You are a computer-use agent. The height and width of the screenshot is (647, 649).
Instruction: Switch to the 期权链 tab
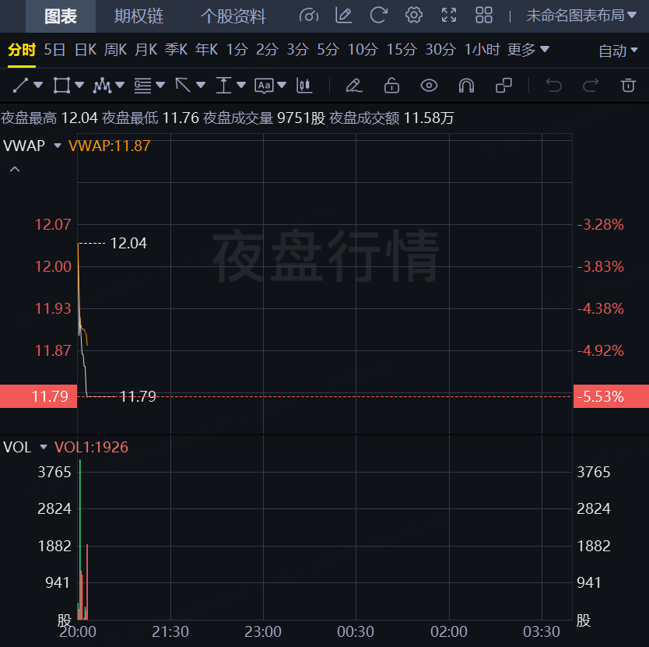139,16
